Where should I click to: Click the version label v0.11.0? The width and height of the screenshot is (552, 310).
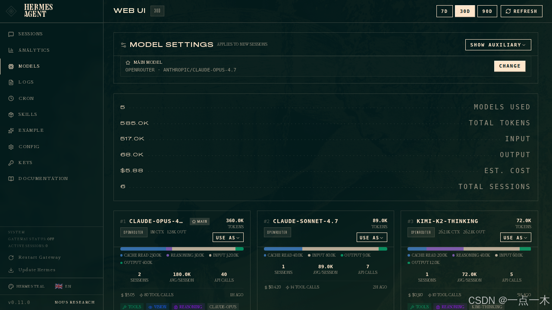pyautogui.click(x=19, y=302)
